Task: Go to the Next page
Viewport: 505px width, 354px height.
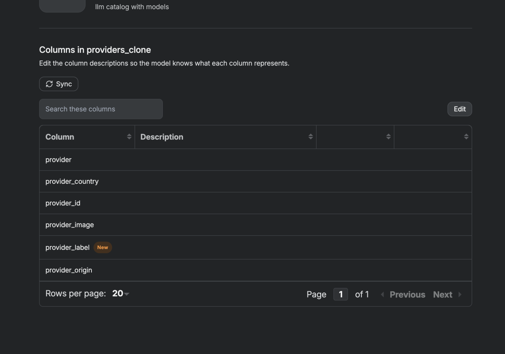Action: 447,295
